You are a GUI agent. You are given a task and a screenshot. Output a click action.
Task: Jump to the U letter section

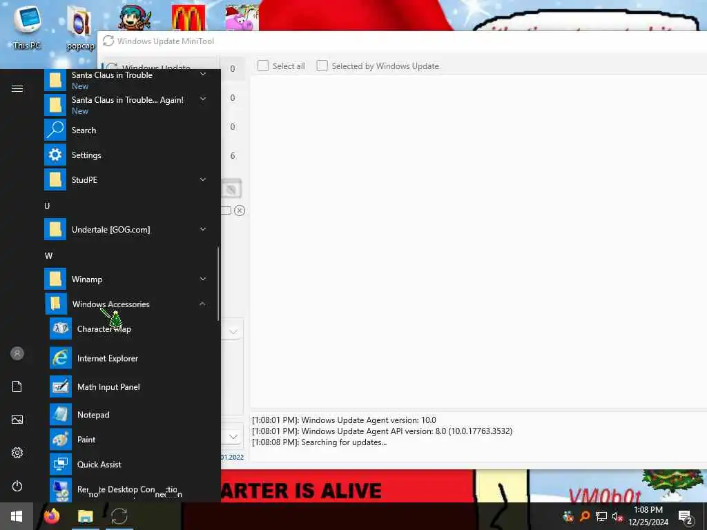tap(47, 206)
